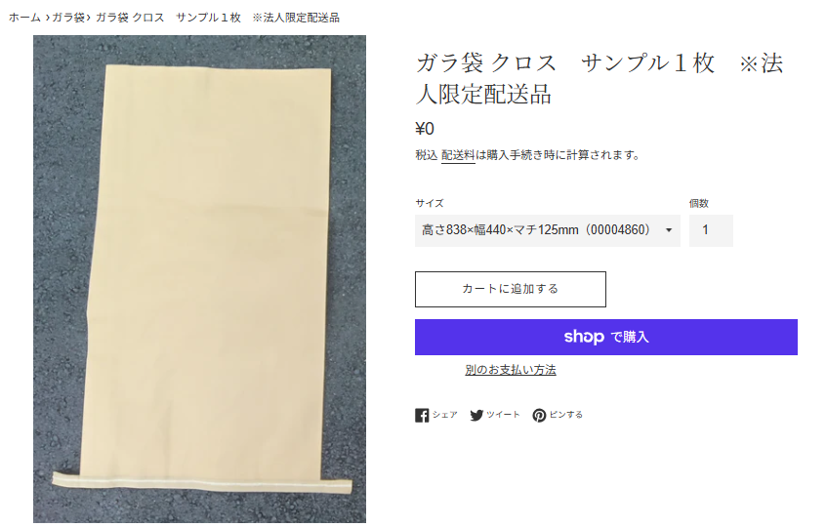
Task: Click the ¥0 price text
Action: (x=425, y=129)
